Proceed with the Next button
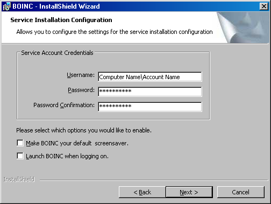Screen dimensions: 271x204 coord(189,192)
